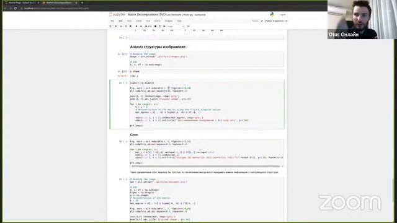Click the pencil edit-mode indicator icon
This screenshot has height=223, width=397.
point(262,21)
